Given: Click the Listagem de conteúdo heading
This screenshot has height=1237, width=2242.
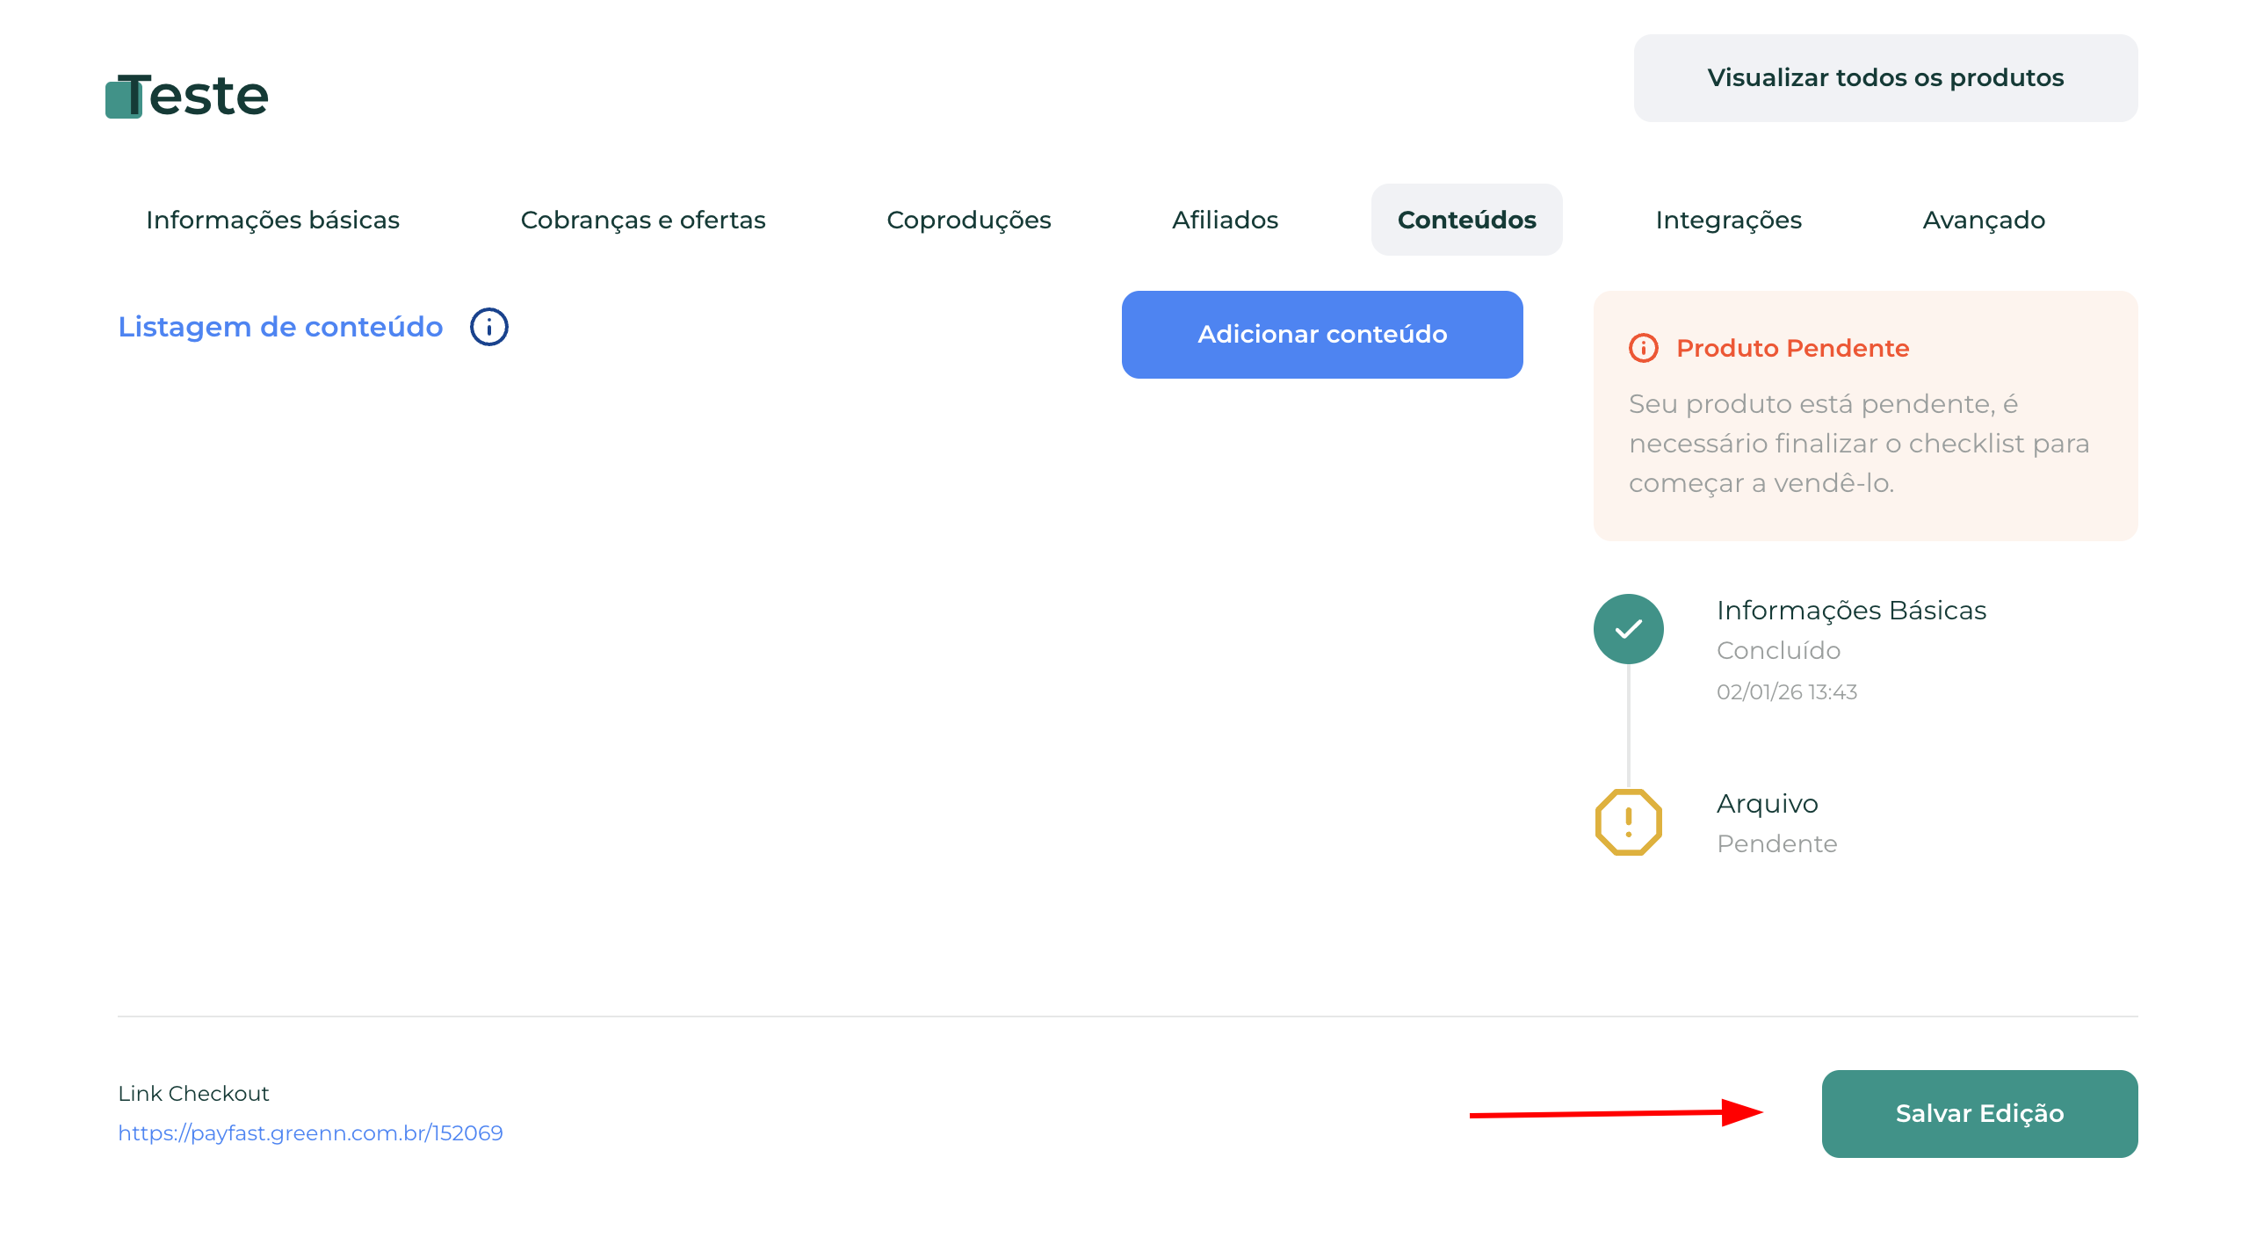Looking at the screenshot, I should point(280,327).
